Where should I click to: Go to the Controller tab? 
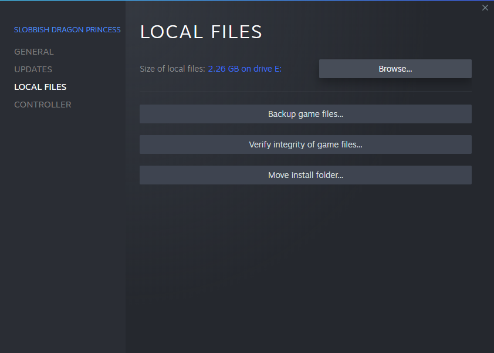click(43, 105)
